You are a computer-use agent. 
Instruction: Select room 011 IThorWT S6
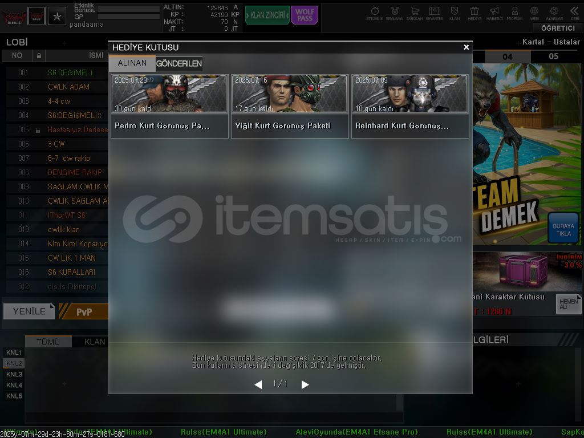point(57,215)
